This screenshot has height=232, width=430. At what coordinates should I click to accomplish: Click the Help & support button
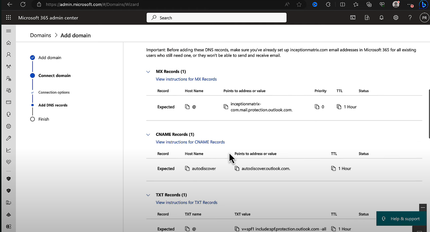(x=401, y=219)
